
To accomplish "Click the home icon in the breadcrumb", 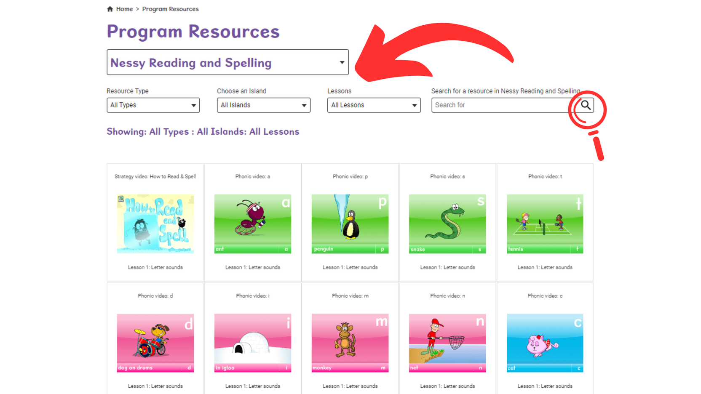I will pyautogui.click(x=109, y=8).
